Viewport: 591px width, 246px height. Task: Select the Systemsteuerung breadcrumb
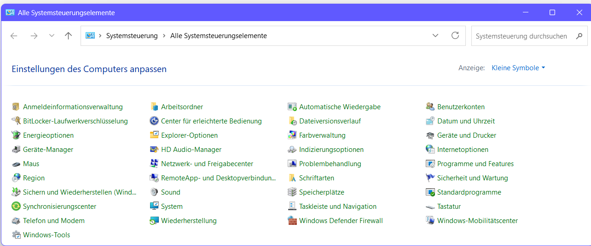[x=132, y=35]
